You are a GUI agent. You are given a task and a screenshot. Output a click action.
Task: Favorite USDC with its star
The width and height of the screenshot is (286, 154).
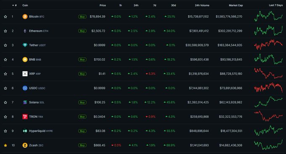pos(5,88)
